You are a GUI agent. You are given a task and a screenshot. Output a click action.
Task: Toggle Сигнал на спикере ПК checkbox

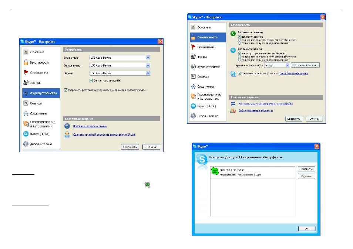point(91,81)
